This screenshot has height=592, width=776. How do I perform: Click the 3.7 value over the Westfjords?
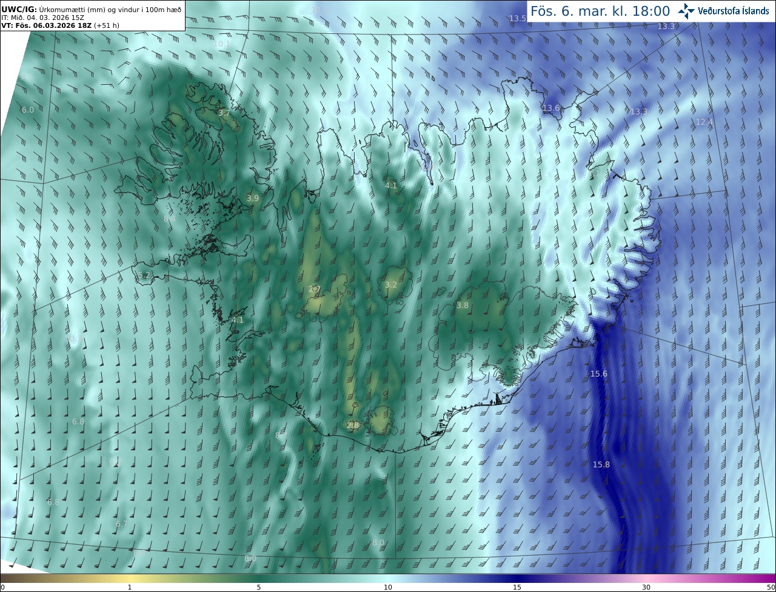tap(224, 113)
